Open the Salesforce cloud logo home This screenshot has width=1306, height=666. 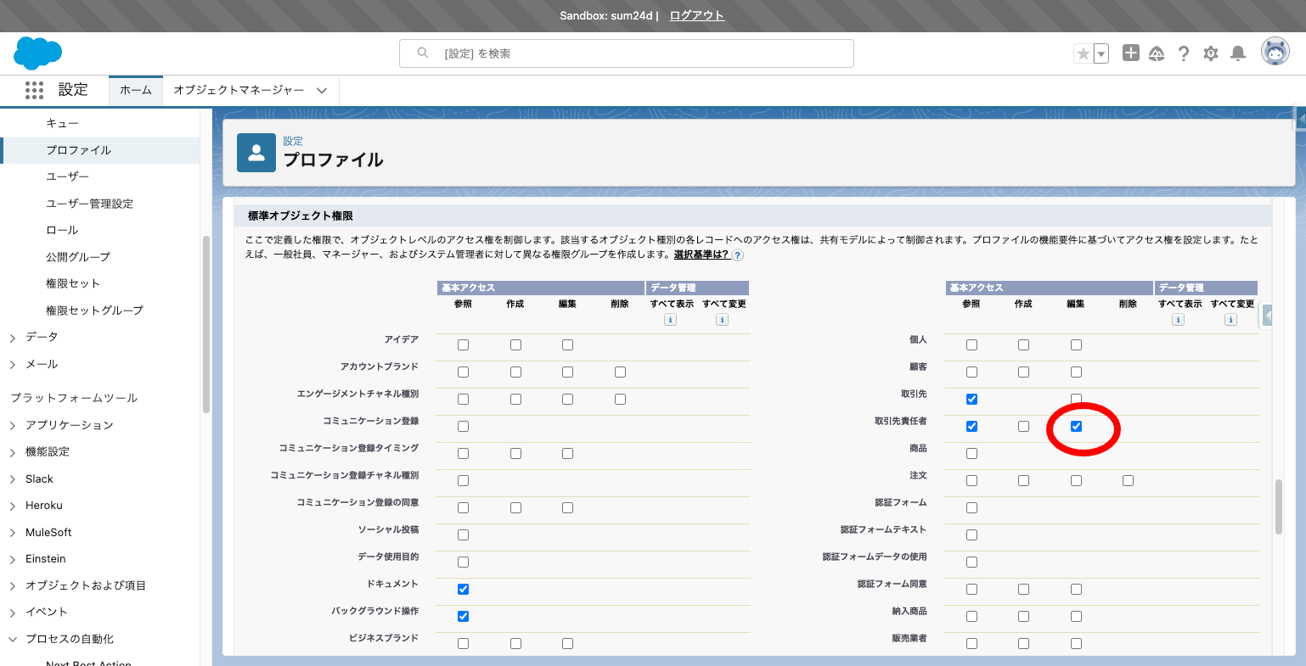click(x=37, y=53)
